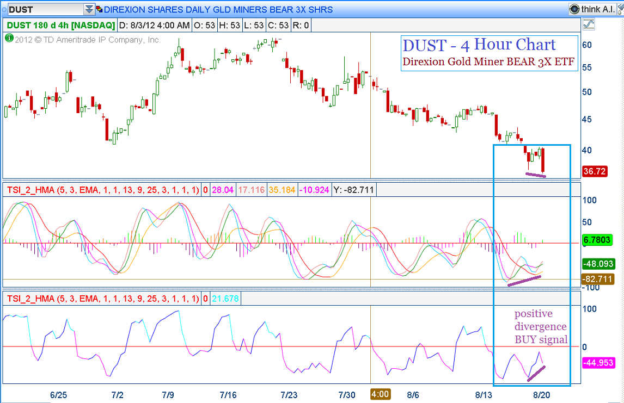Click the 8/20 date axis label
Viewport: 624px width, 403px height.
click(542, 395)
